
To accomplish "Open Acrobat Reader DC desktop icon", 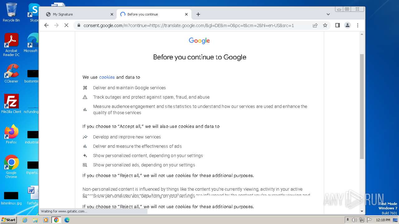I will coord(11,45).
